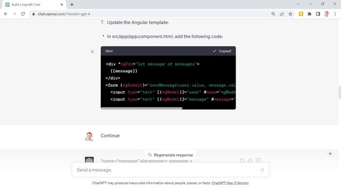Screen dimensions: 341x192
Task: Open the Extensions puzzle-piece menu
Action: 310,14
